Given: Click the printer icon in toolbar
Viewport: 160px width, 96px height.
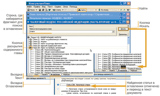Looking at the screenshot, I should pos(43,10).
